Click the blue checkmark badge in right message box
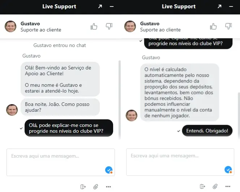Image resolution: width=240 pixels, height=192 pixels. pyautogui.click(x=228, y=170)
